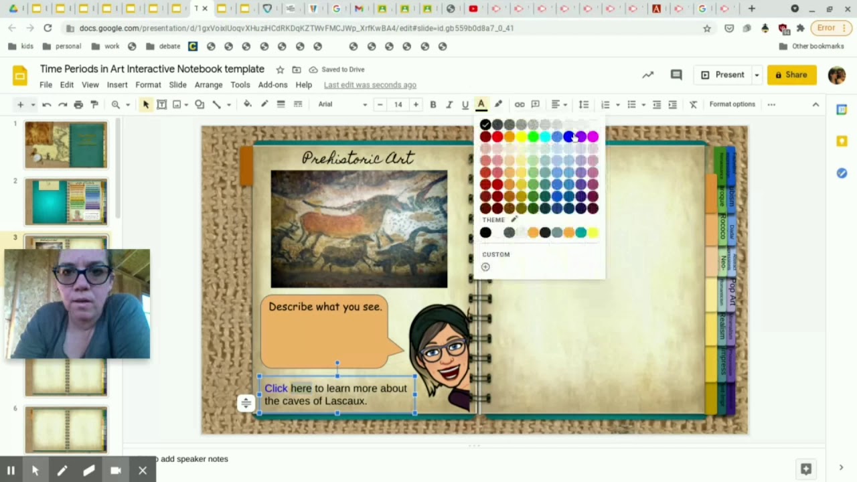Close the Text color picker via its A button

click(481, 104)
